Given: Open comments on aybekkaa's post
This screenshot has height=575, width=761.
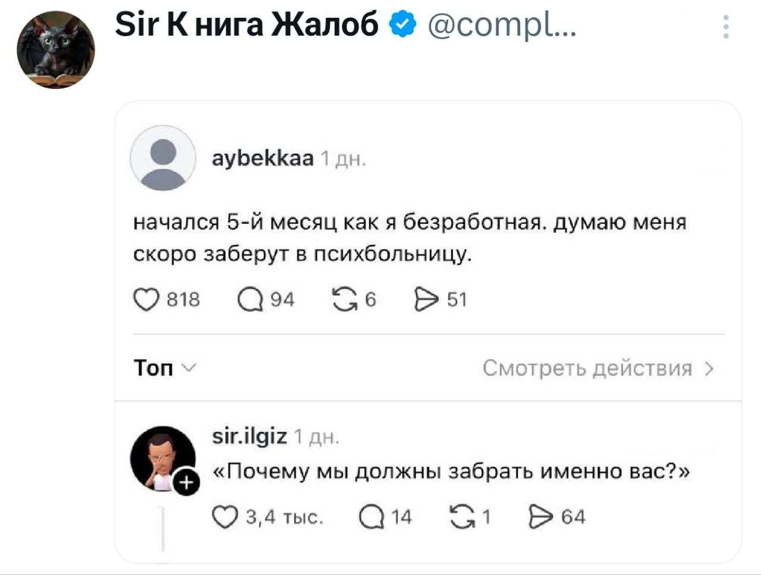Looking at the screenshot, I should coord(250,299).
